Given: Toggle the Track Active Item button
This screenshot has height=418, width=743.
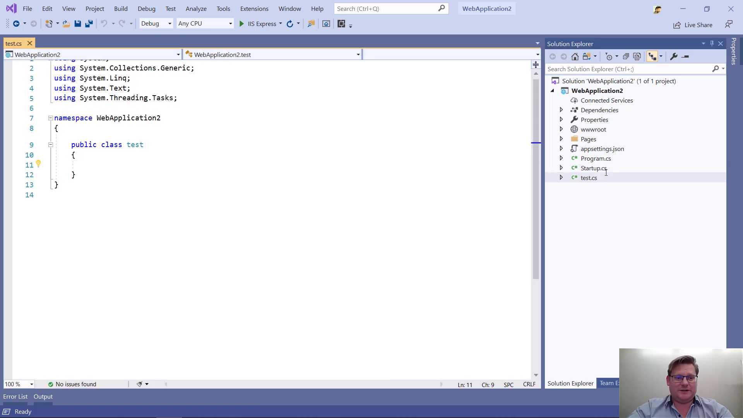Looking at the screenshot, I should pos(652,57).
